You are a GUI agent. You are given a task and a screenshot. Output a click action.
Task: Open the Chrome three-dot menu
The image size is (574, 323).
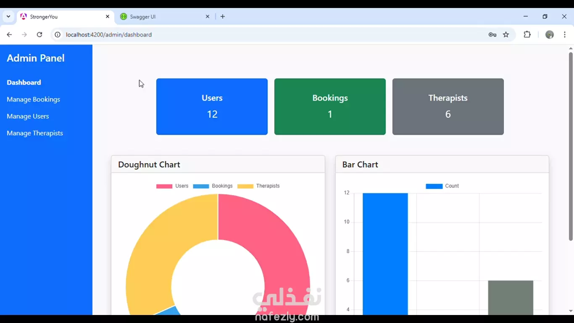[x=565, y=34]
